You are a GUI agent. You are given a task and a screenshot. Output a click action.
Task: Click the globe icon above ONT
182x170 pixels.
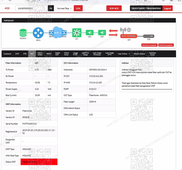pyautogui.click(x=129, y=30)
